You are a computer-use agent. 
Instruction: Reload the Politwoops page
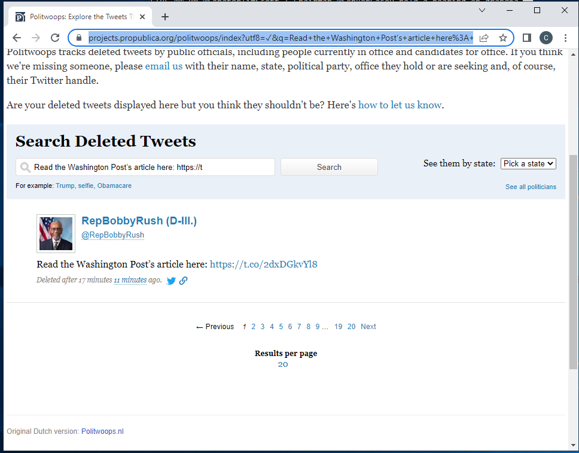tap(55, 38)
